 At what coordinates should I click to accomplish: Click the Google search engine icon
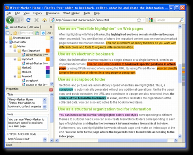tap(151, 20)
